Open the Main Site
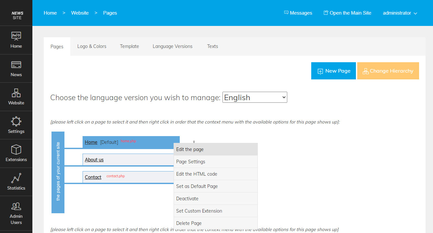This screenshot has width=433, height=233. (347, 13)
